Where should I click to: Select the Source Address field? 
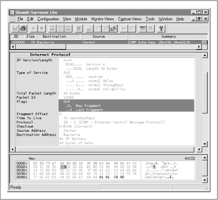click(31, 130)
